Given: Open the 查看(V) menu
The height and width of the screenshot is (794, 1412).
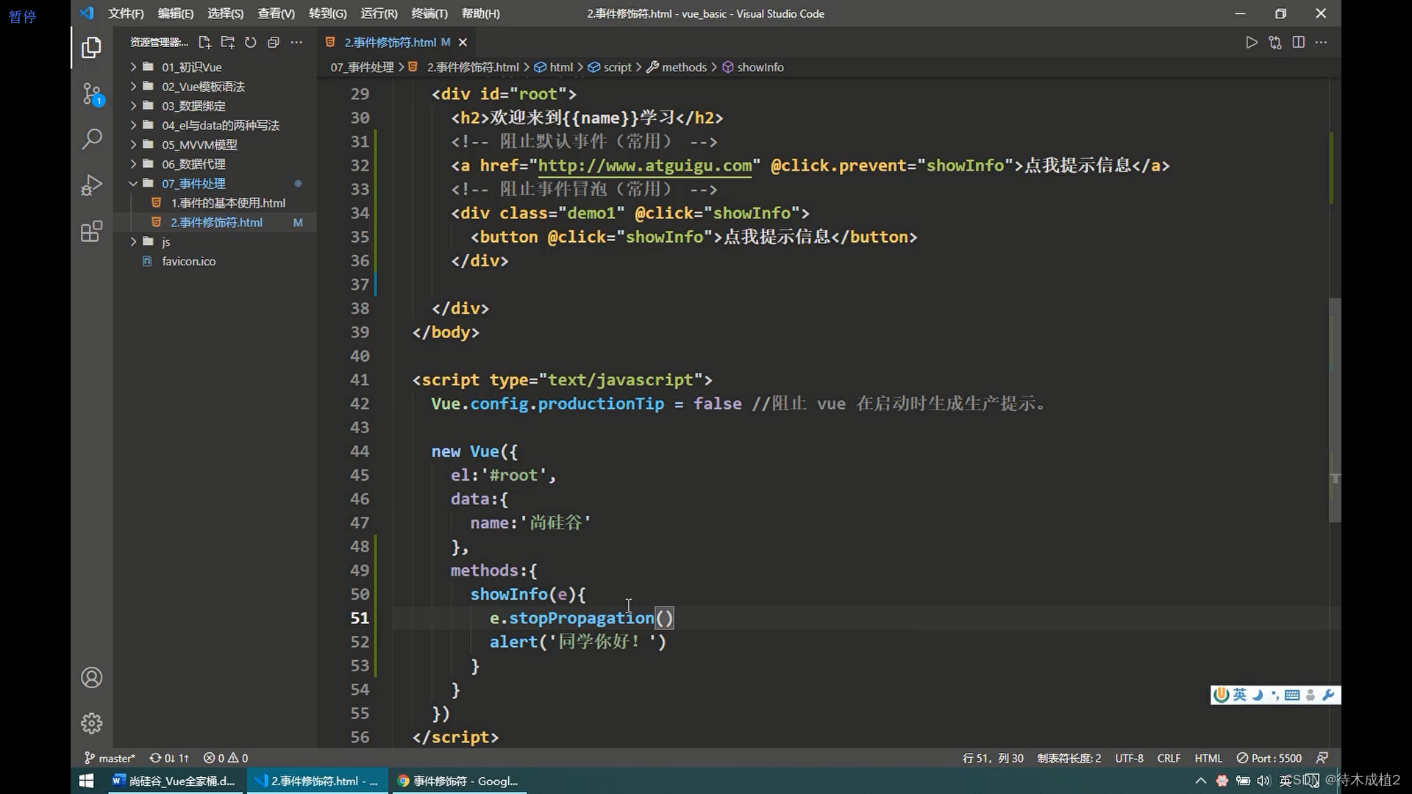Looking at the screenshot, I should [x=276, y=13].
